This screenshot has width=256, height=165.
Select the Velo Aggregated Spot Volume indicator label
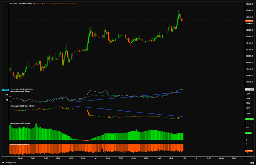click(22, 89)
